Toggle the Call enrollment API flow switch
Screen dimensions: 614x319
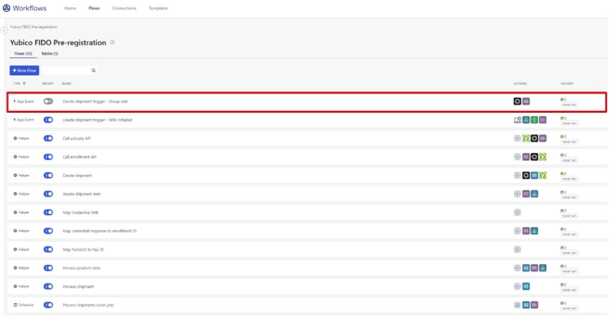[x=48, y=157]
